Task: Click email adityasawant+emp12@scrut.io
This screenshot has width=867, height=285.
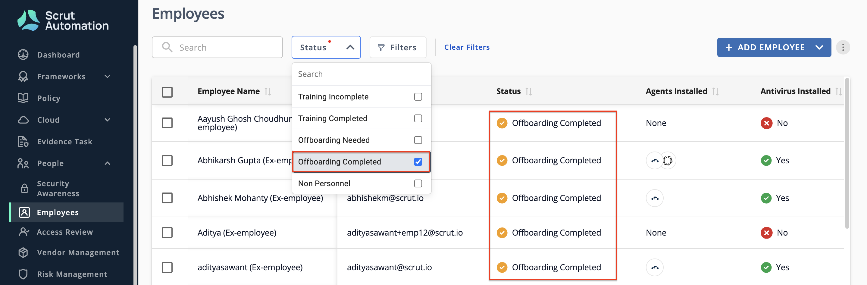Action: [x=405, y=233]
